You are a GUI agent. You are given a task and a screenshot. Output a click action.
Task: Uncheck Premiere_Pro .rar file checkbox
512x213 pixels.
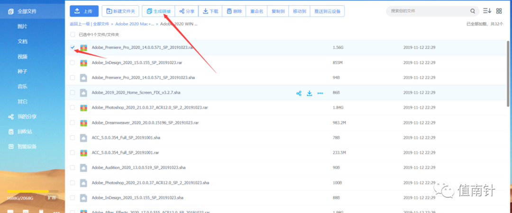tap(73, 48)
